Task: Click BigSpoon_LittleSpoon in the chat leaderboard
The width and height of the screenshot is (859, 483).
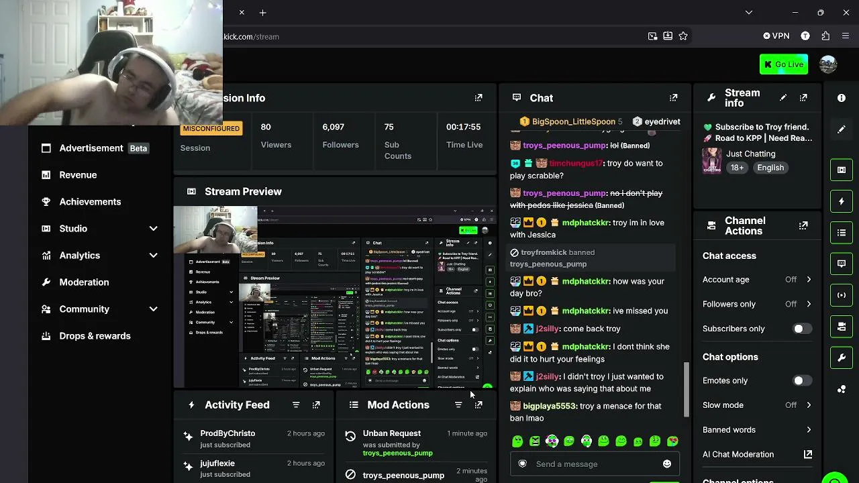Action: [573, 121]
